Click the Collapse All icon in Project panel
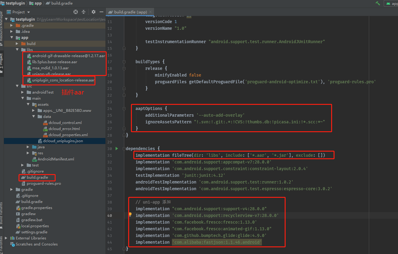The width and height of the screenshot is (398, 254). click(84, 12)
